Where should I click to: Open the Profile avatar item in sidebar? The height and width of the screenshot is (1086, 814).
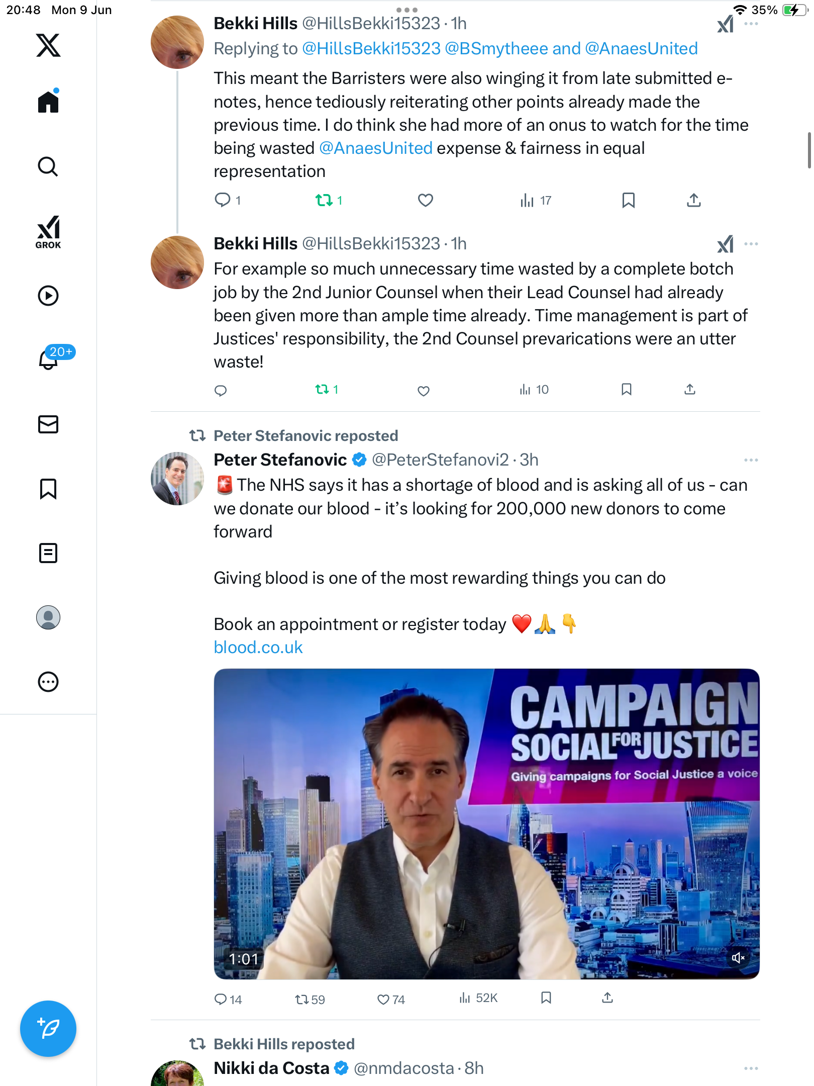tap(48, 617)
